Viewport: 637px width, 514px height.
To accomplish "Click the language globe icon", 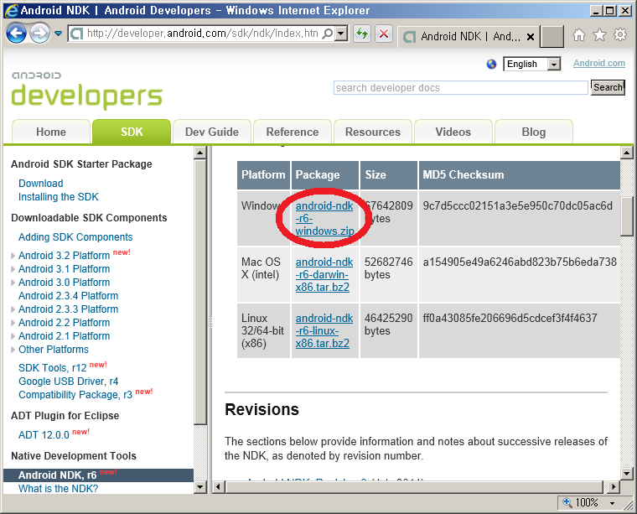I will click(x=491, y=65).
